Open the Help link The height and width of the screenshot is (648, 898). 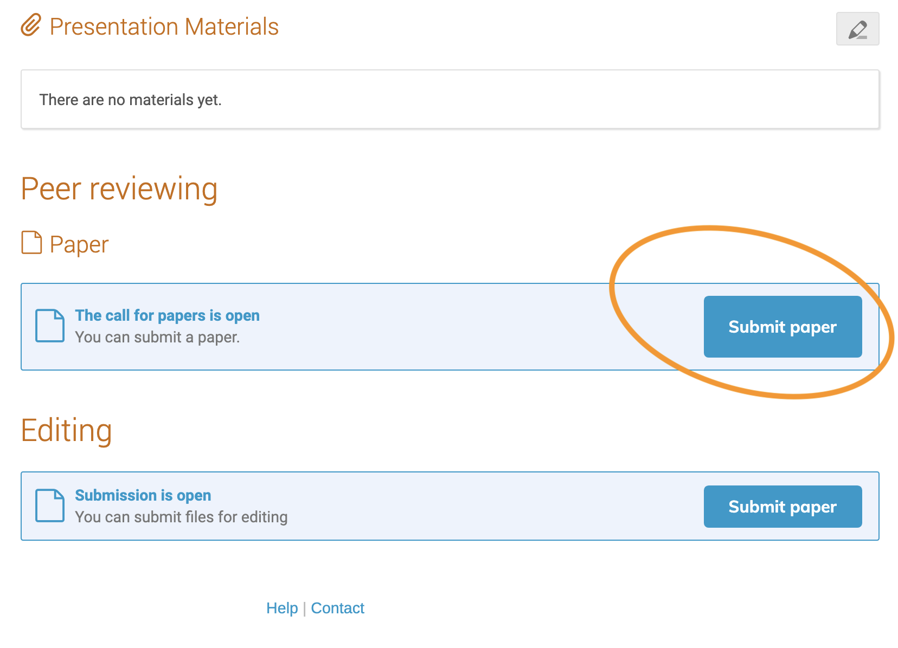point(282,608)
